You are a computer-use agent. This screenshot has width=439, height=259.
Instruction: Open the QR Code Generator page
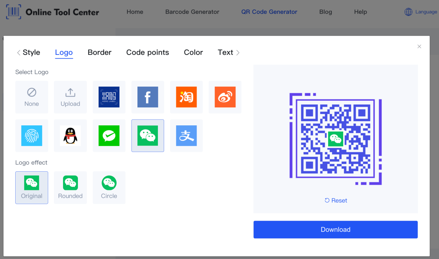tap(269, 12)
